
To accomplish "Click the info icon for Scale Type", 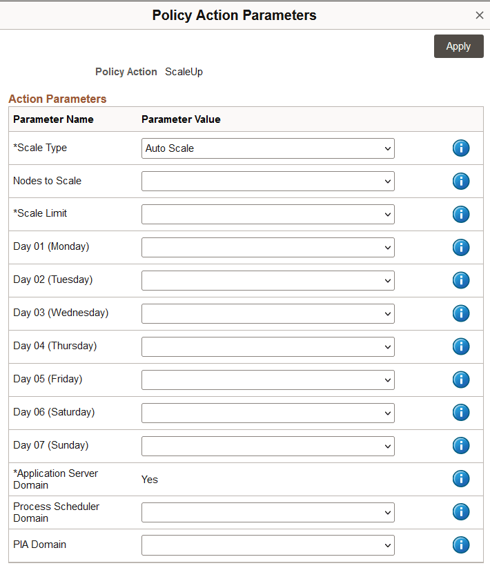I will tap(461, 148).
